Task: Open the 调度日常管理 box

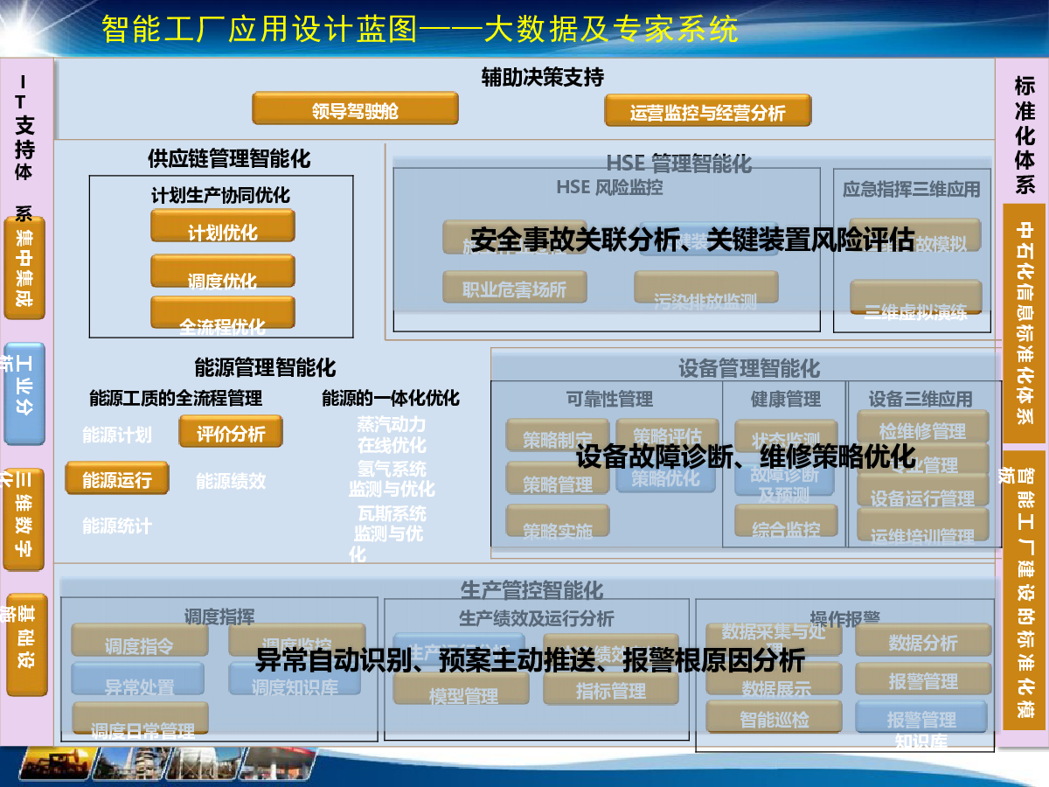Action: pos(141,719)
